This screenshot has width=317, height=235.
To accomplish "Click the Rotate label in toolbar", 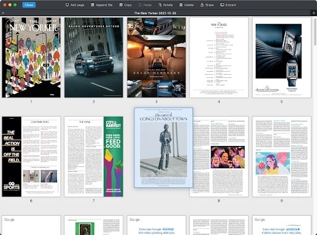I will [168, 5].
